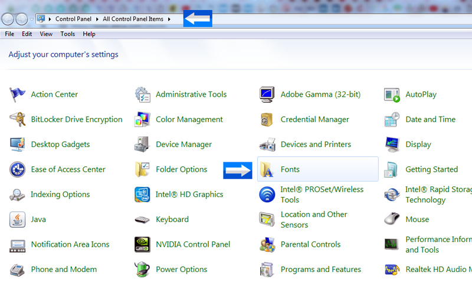Expand the arrow after All Control Panel Items
Screen dimensions: 472x285
coord(169,19)
